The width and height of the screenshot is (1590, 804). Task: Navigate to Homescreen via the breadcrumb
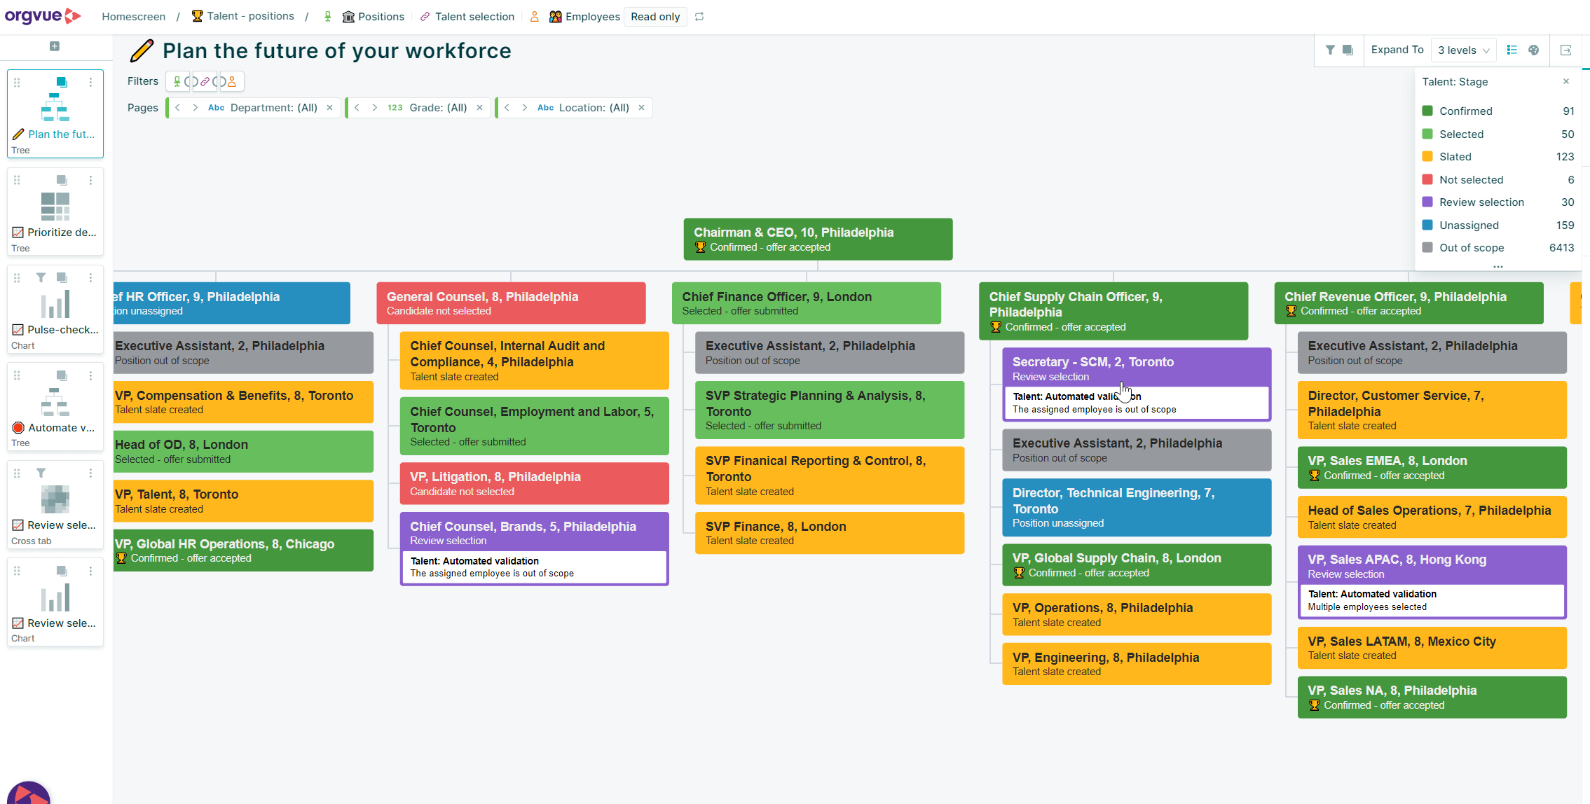click(x=133, y=16)
